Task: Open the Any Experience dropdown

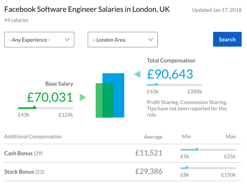Action: [39, 40]
